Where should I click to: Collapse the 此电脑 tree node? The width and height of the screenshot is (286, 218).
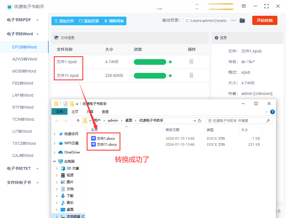click(55, 161)
